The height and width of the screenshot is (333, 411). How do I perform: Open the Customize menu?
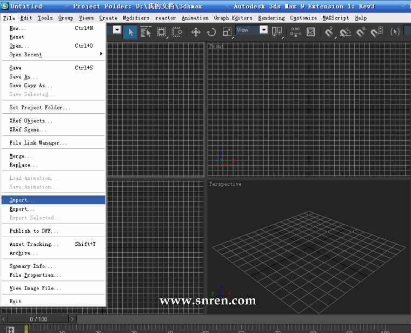[x=303, y=18]
